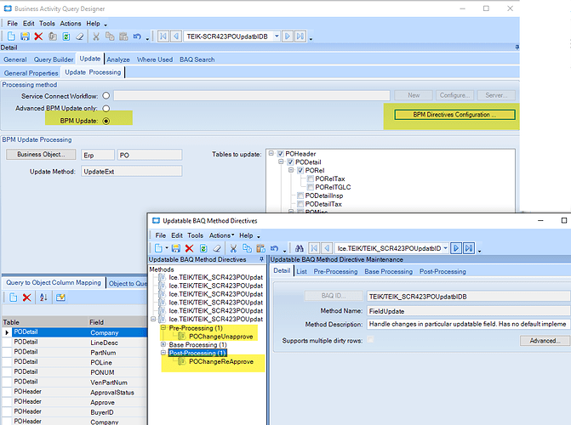Click Cut scissors icon in BAQ Designer toolbar
571x425 pixels.
pyautogui.click(x=95, y=37)
